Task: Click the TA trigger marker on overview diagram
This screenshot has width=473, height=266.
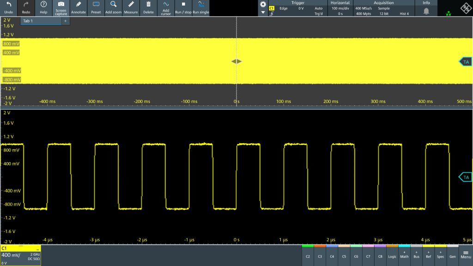Action: [x=466, y=62]
